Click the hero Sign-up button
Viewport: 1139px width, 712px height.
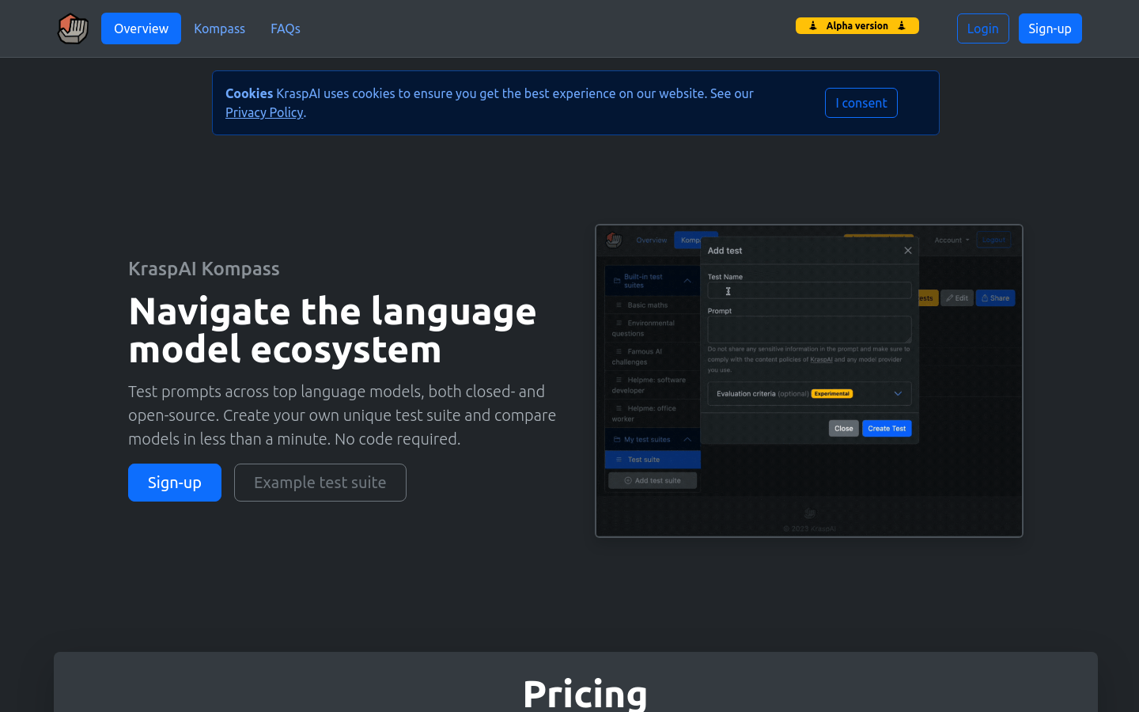click(x=175, y=483)
